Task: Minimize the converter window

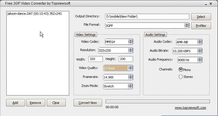Action: pyautogui.click(x=206, y=4)
